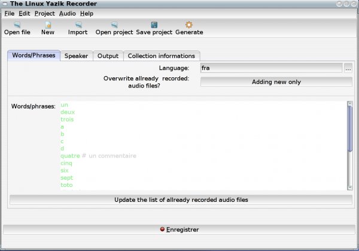Switch to the Speaker tab

[76, 56]
